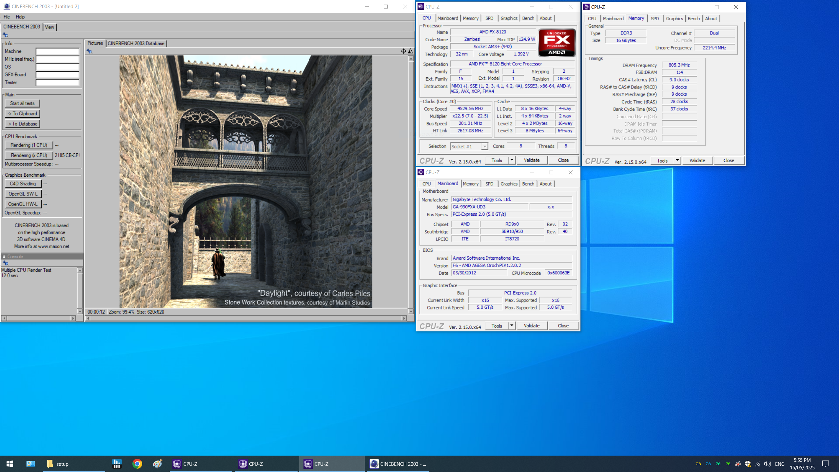Image resolution: width=839 pixels, height=472 pixels.
Task: Click the AMD FX processor logo
Action: tap(557, 43)
